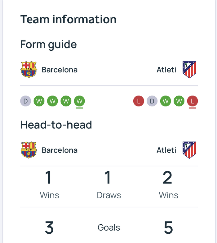217x243 pixels.
Task: Open the Barcelona team name in Form guide
Action: click(60, 70)
